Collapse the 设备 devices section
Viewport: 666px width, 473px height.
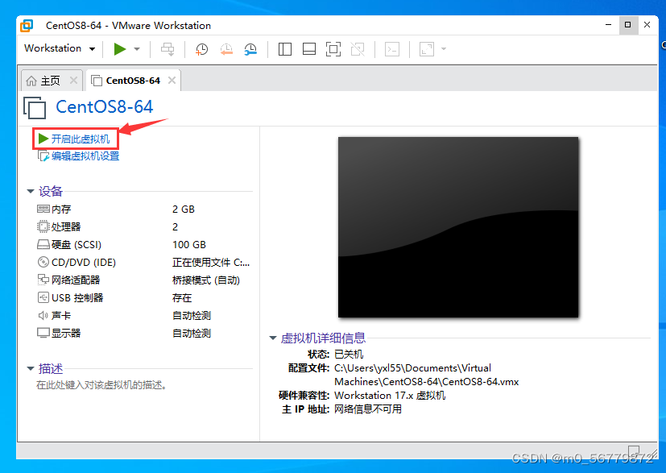click(31, 191)
